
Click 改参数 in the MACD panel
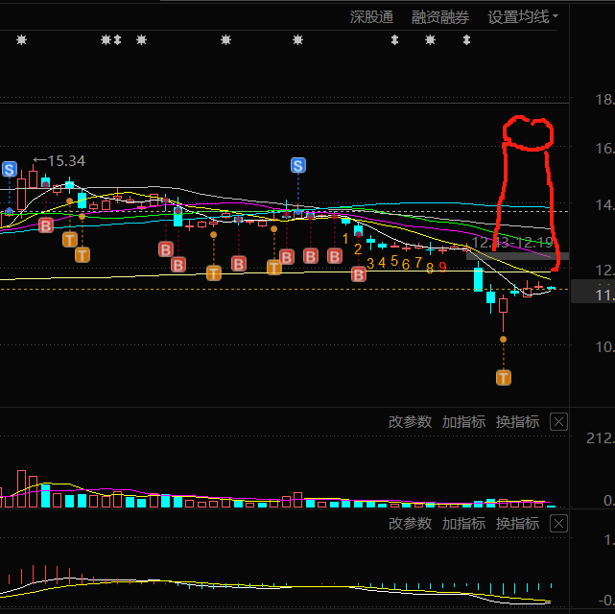click(410, 524)
